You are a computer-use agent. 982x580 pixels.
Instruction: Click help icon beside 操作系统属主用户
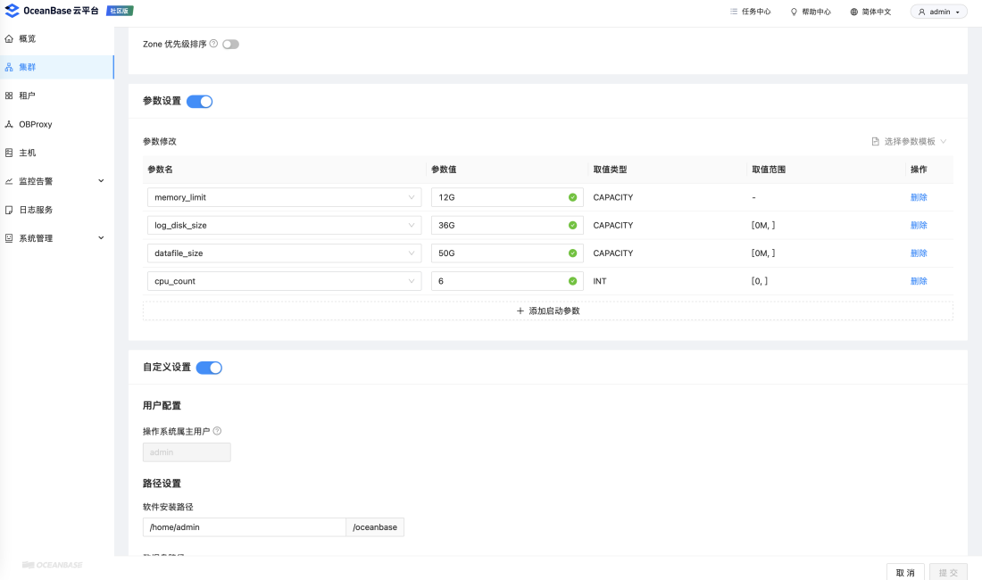[217, 431]
